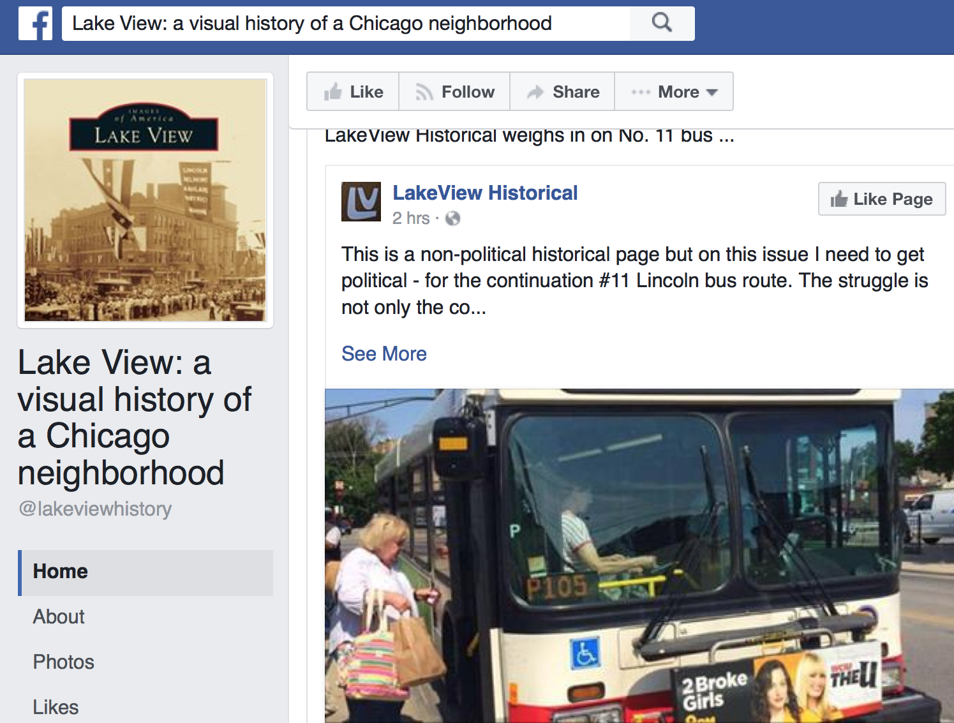Click into the Facebook search field
Viewport: 954px width, 723px height.
point(346,24)
